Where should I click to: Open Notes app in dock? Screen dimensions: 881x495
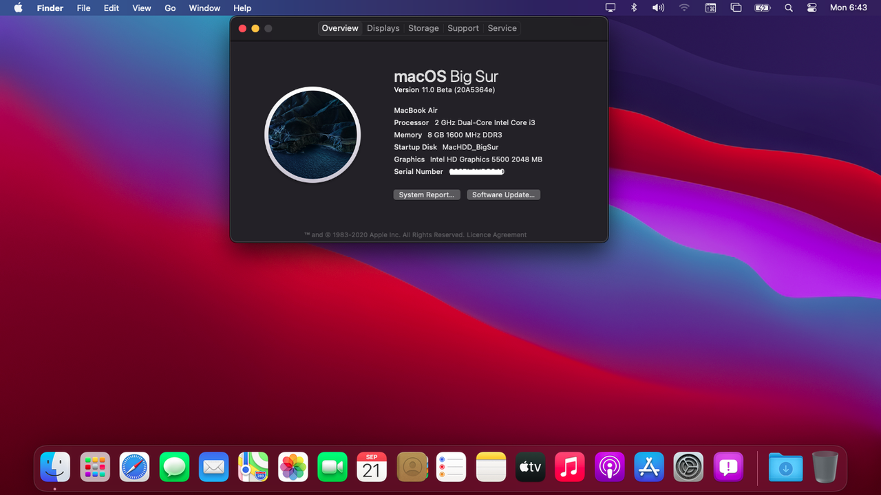coord(491,467)
